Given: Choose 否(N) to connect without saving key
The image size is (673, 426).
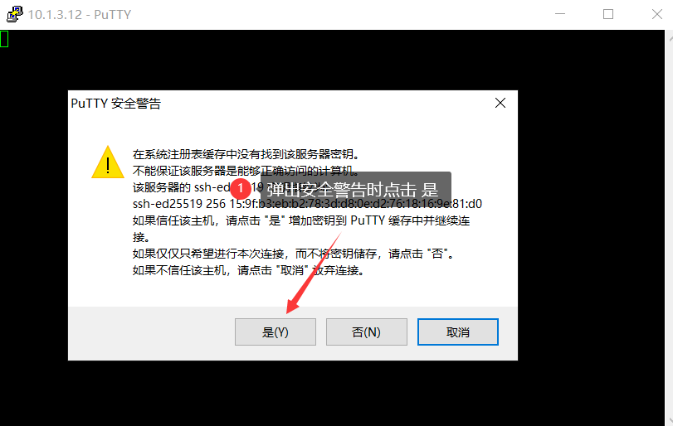Looking at the screenshot, I should pyautogui.click(x=367, y=332).
